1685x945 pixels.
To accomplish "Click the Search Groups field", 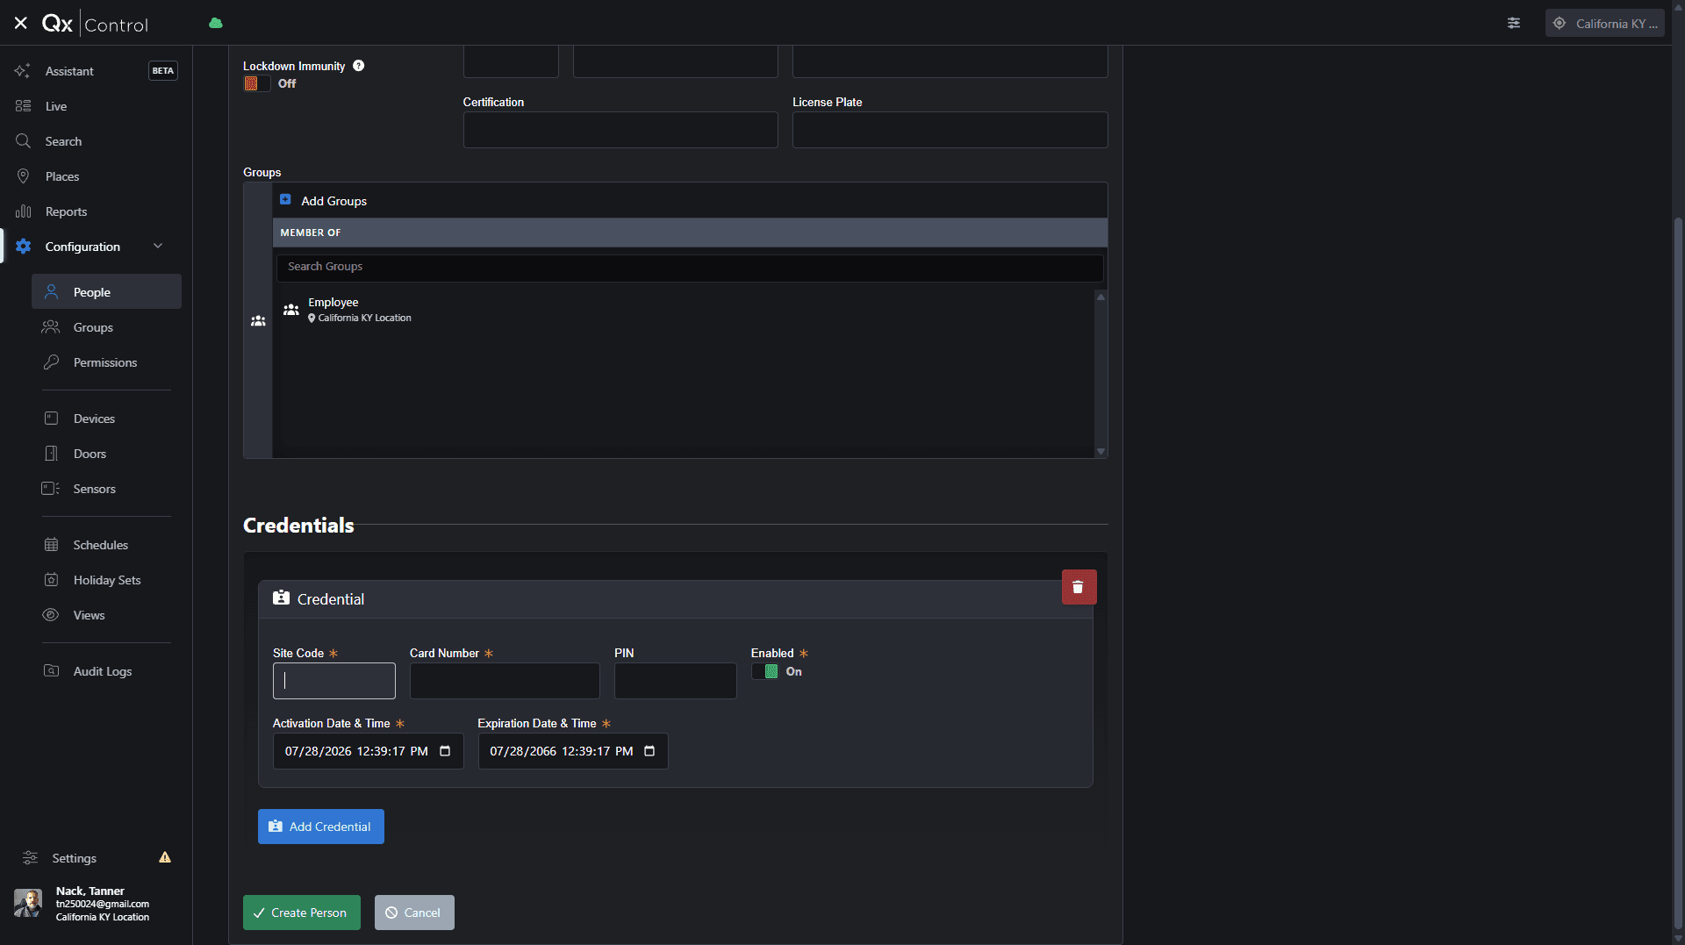I will (x=690, y=268).
